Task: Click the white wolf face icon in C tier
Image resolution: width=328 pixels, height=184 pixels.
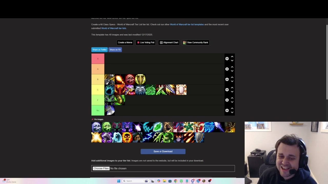Action: click(x=140, y=90)
